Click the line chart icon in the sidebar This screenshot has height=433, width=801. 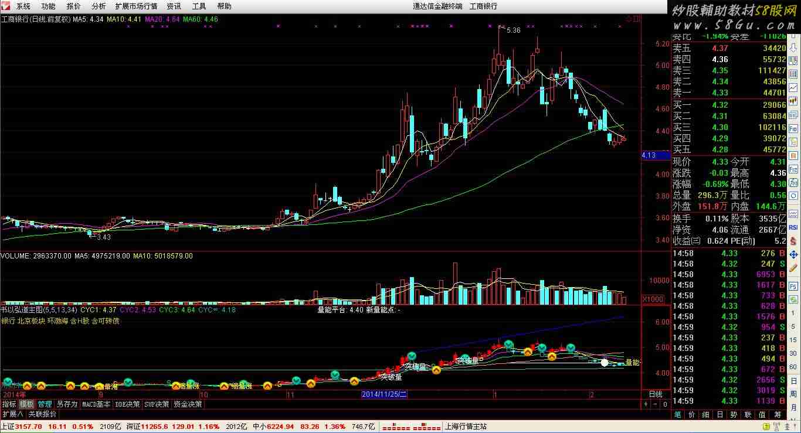pos(793,87)
